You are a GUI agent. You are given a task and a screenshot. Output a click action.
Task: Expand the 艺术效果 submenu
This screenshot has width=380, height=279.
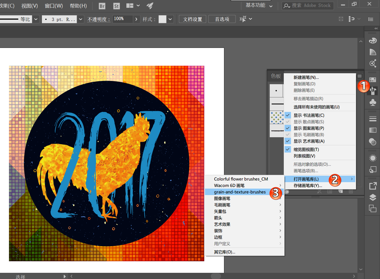tap(244, 224)
